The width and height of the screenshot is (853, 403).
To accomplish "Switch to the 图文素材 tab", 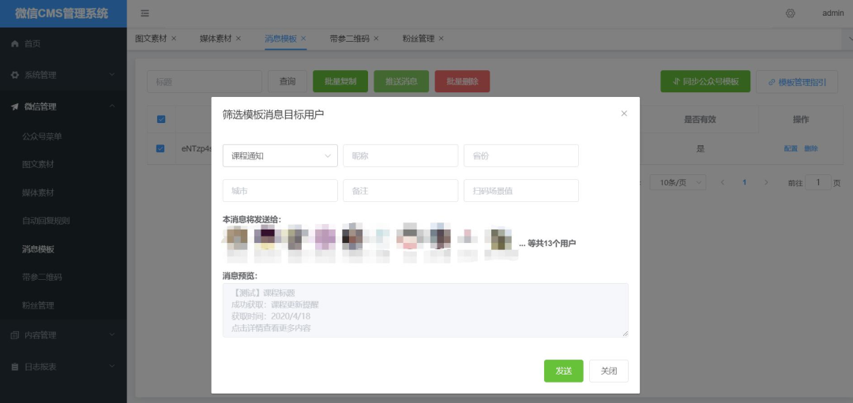I will (x=151, y=39).
